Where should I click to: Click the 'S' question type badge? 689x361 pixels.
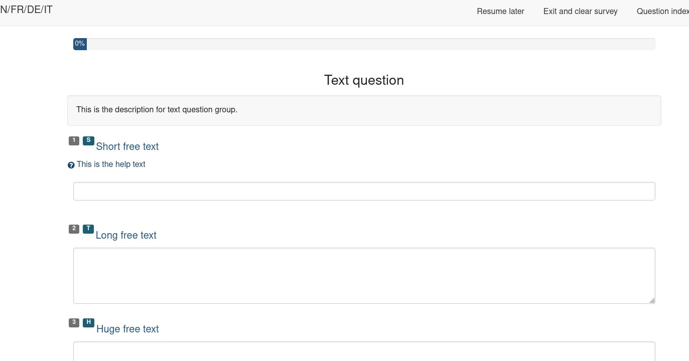coord(88,140)
